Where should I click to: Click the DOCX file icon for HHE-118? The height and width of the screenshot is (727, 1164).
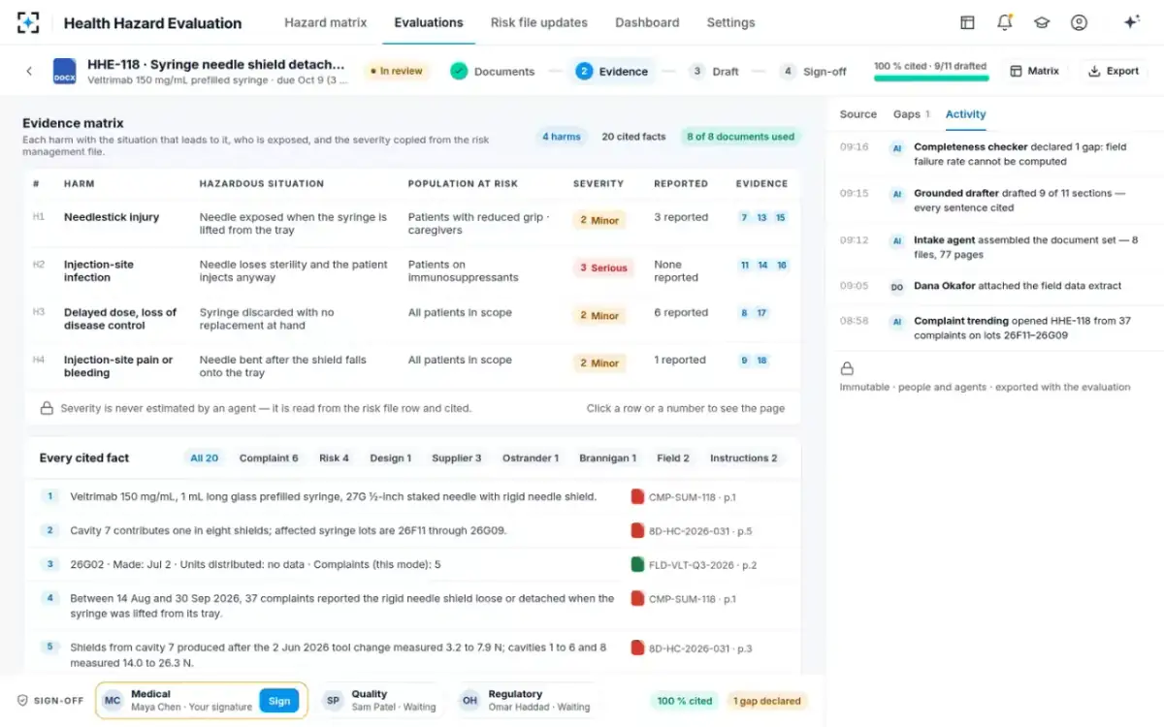(x=65, y=71)
